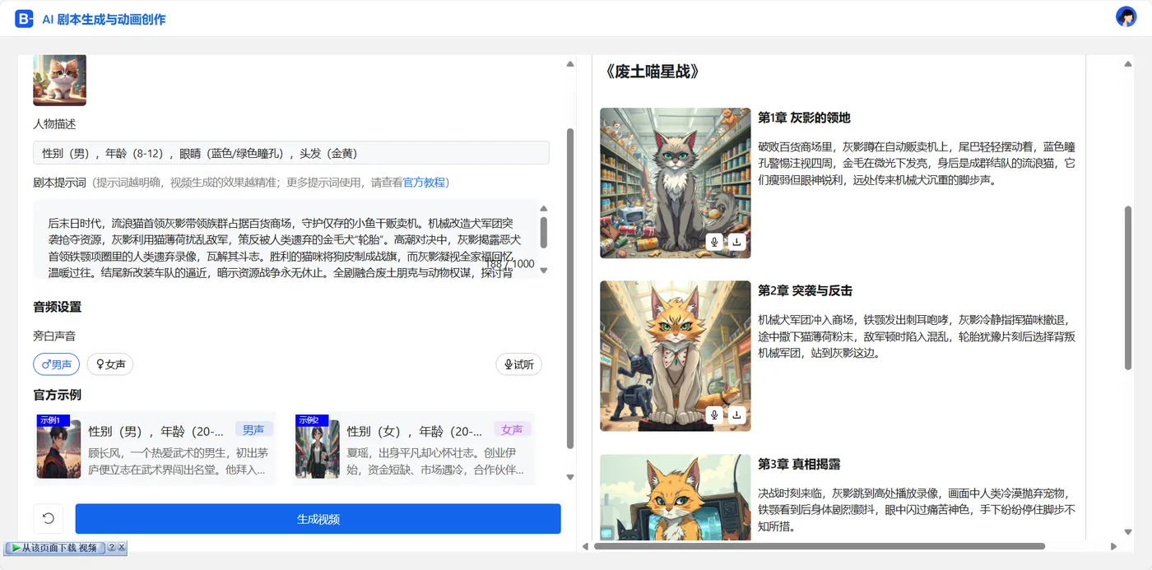Open chapter 2 突袭与反击 image
The width and height of the screenshot is (1152, 570).
pyautogui.click(x=675, y=356)
